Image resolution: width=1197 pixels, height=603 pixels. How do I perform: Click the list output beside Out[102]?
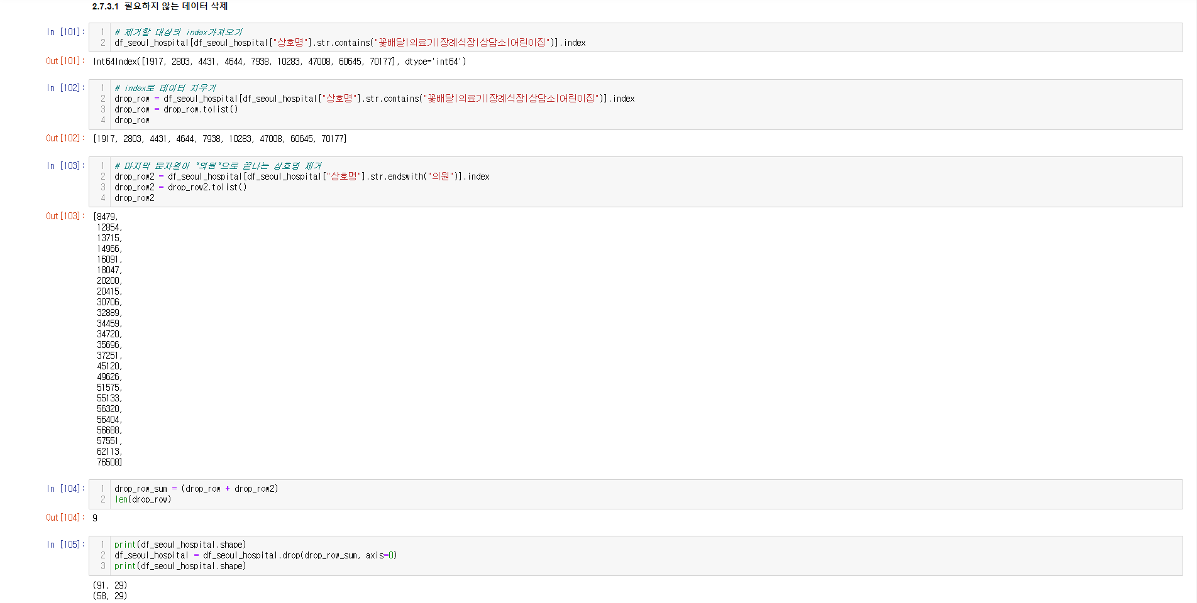pyautogui.click(x=220, y=139)
